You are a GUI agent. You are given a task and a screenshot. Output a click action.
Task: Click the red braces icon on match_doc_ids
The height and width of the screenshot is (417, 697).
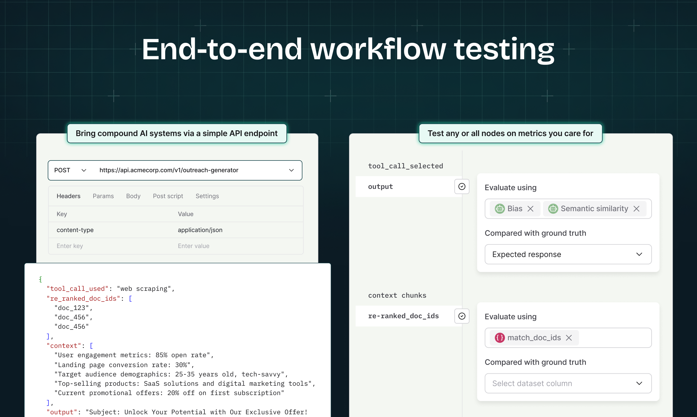click(499, 337)
